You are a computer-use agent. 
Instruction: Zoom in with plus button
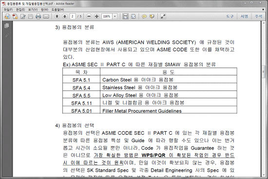[97, 17]
